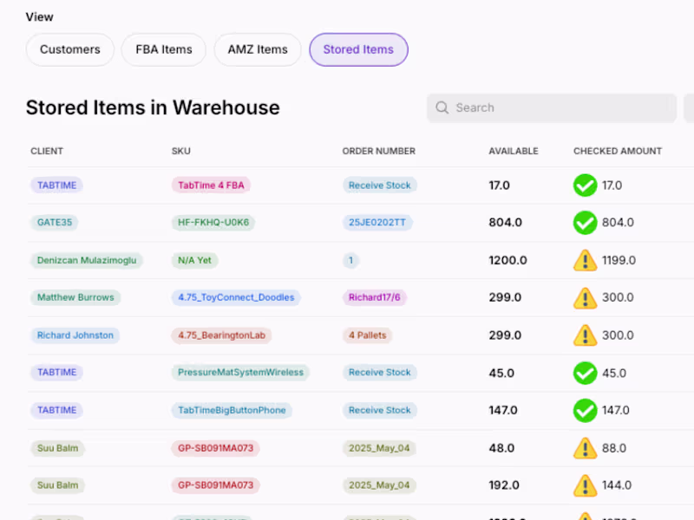694x520 pixels.
Task: Click green checkmark icon beside 804.0
Action: (586, 223)
